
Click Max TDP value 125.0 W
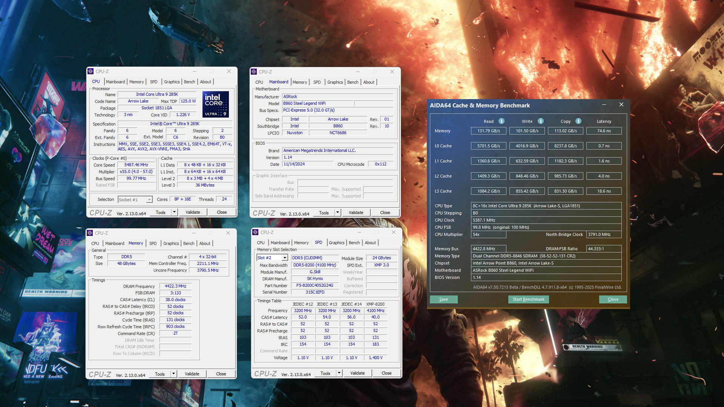tap(188, 101)
